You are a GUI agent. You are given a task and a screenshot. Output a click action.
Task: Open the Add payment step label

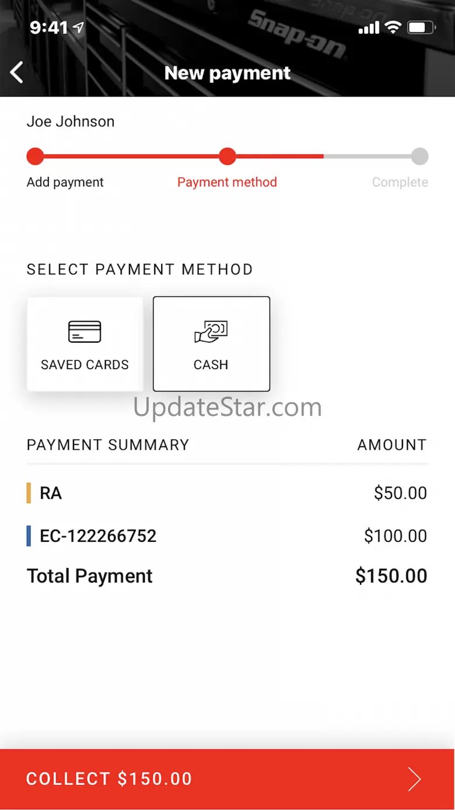click(65, 182)
